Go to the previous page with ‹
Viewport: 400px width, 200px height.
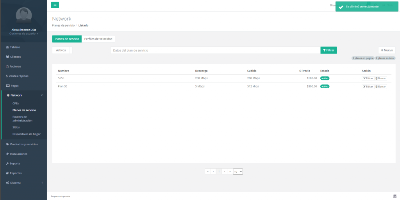coord(213,172)
